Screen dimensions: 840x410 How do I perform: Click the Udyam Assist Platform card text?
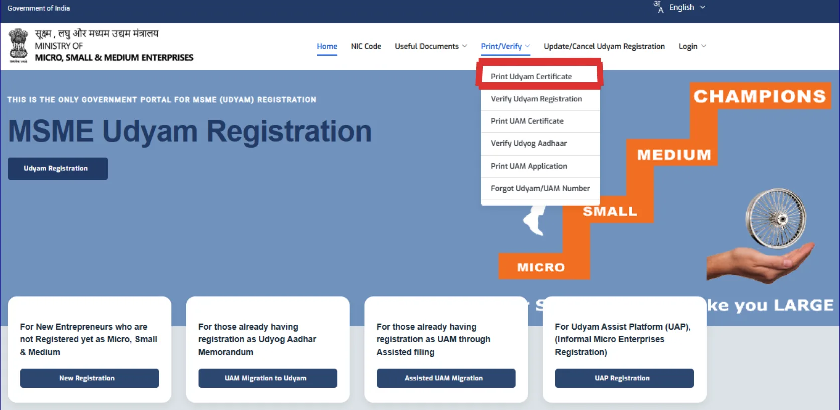click(623, 339)
